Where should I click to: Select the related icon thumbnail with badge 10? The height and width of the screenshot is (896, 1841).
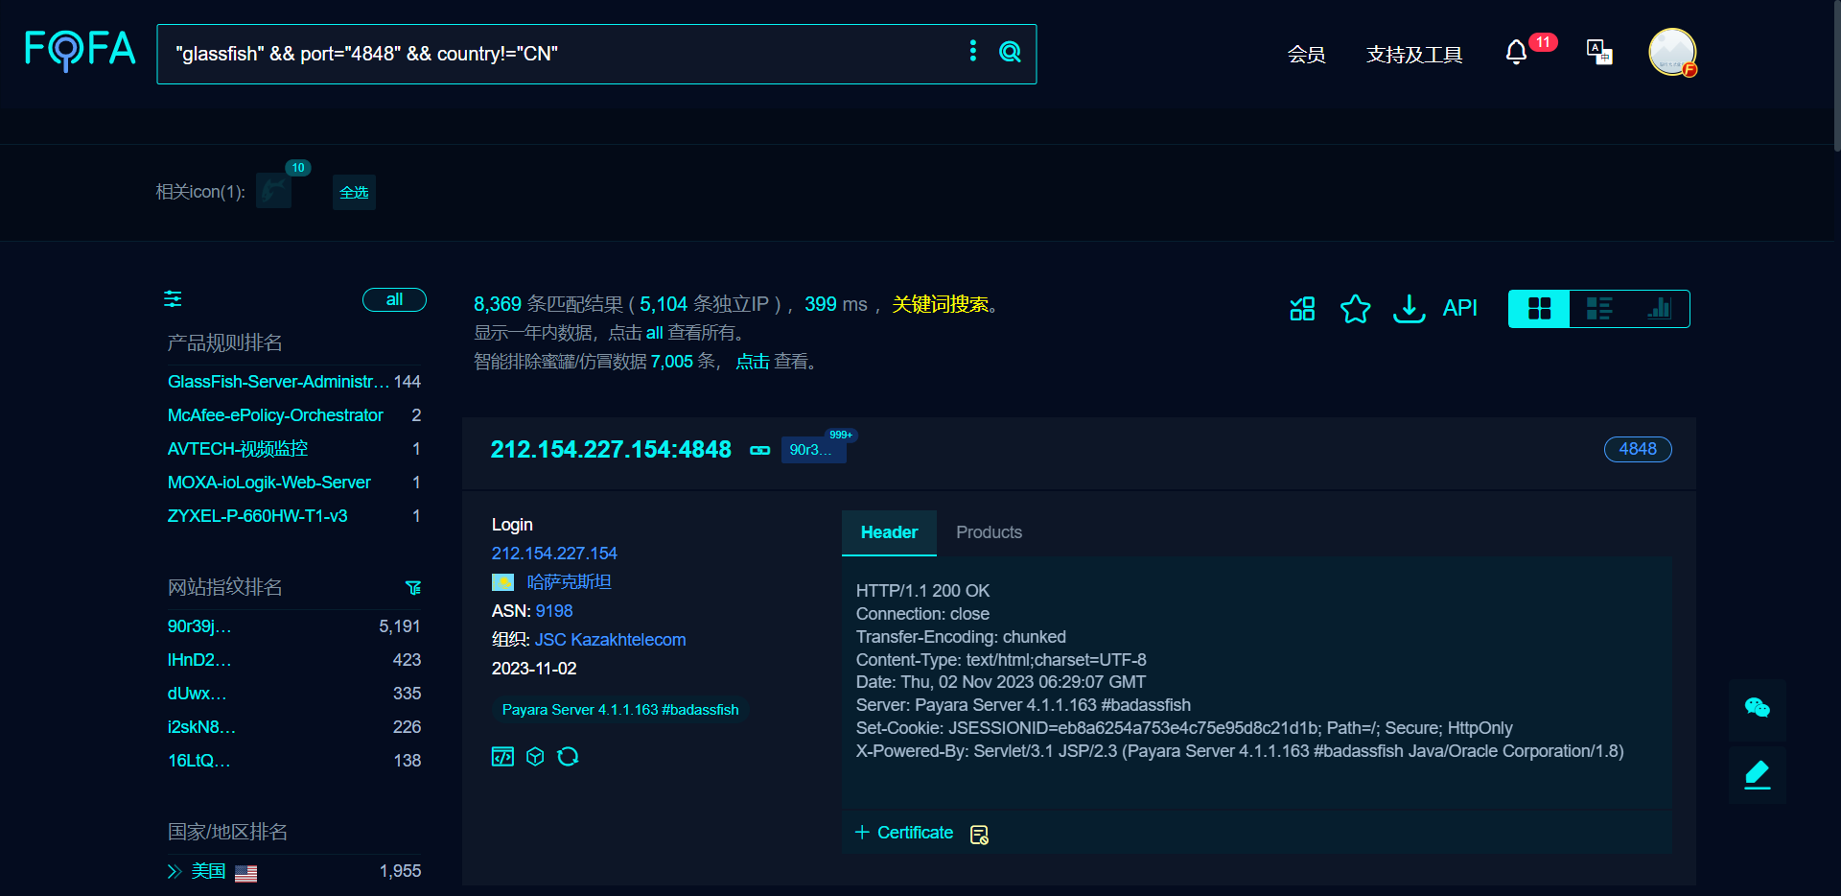click(274, 191)
